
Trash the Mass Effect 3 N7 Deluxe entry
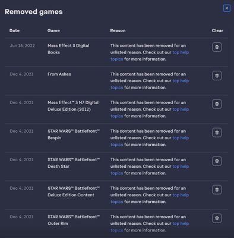point(217,104)
